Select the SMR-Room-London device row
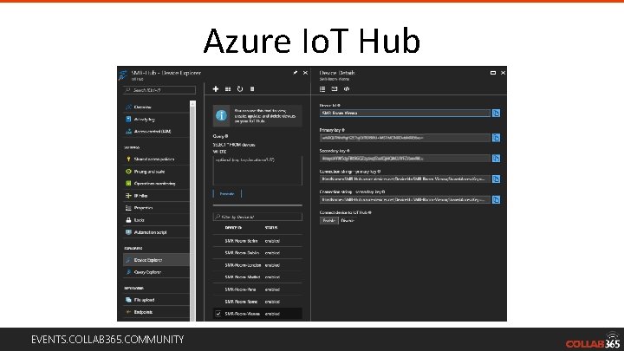The width and height of the screenshot is (624, 351). click(x=257, y=265)
